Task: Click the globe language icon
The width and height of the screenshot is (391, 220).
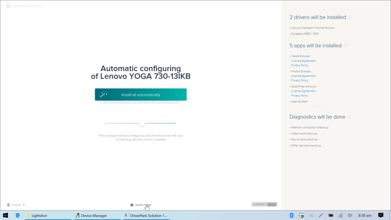Action: click(8, 205)
